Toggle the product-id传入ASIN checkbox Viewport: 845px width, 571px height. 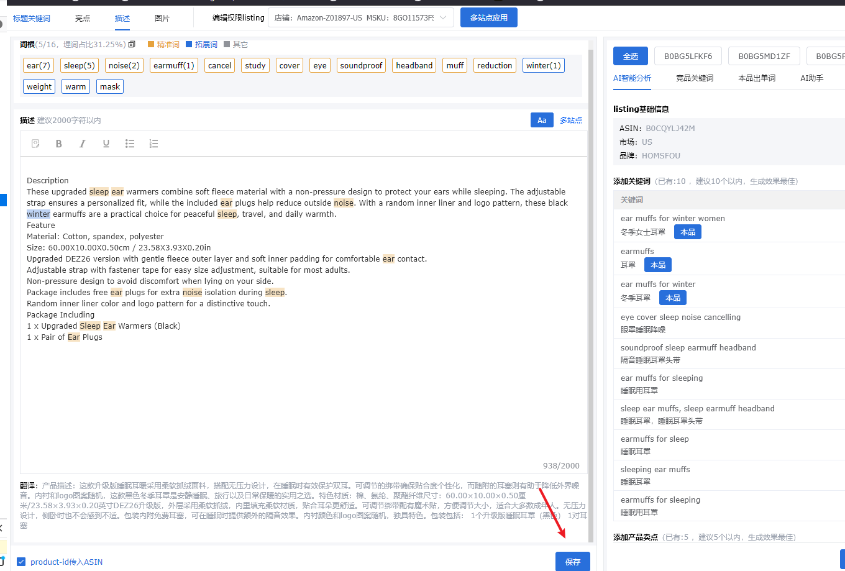point(21,562)
